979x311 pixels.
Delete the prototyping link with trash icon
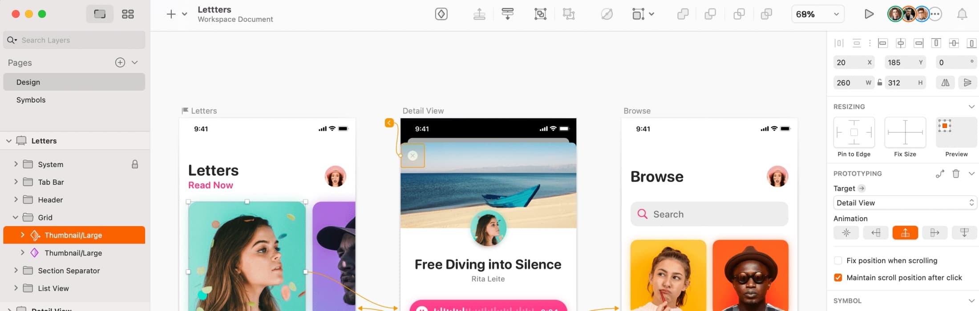click(955, 174)
